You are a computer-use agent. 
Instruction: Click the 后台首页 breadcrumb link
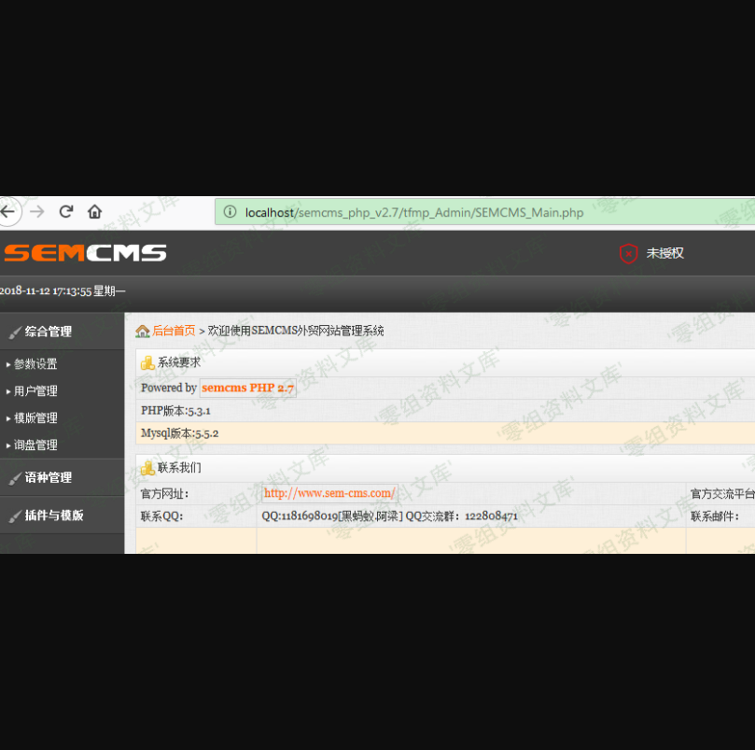pyautogui.click(x=174, y=331)
